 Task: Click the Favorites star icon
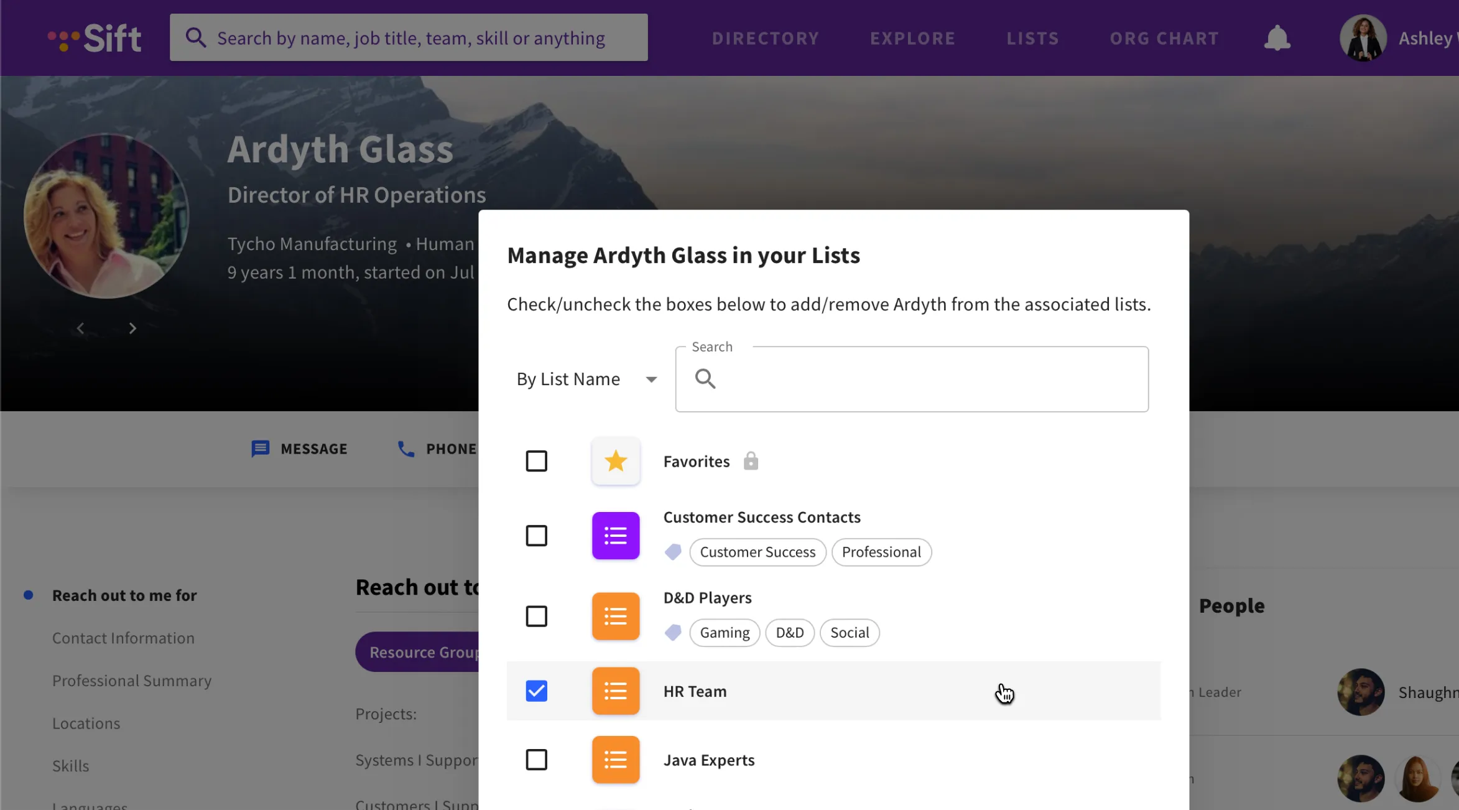tap(615, 461)
